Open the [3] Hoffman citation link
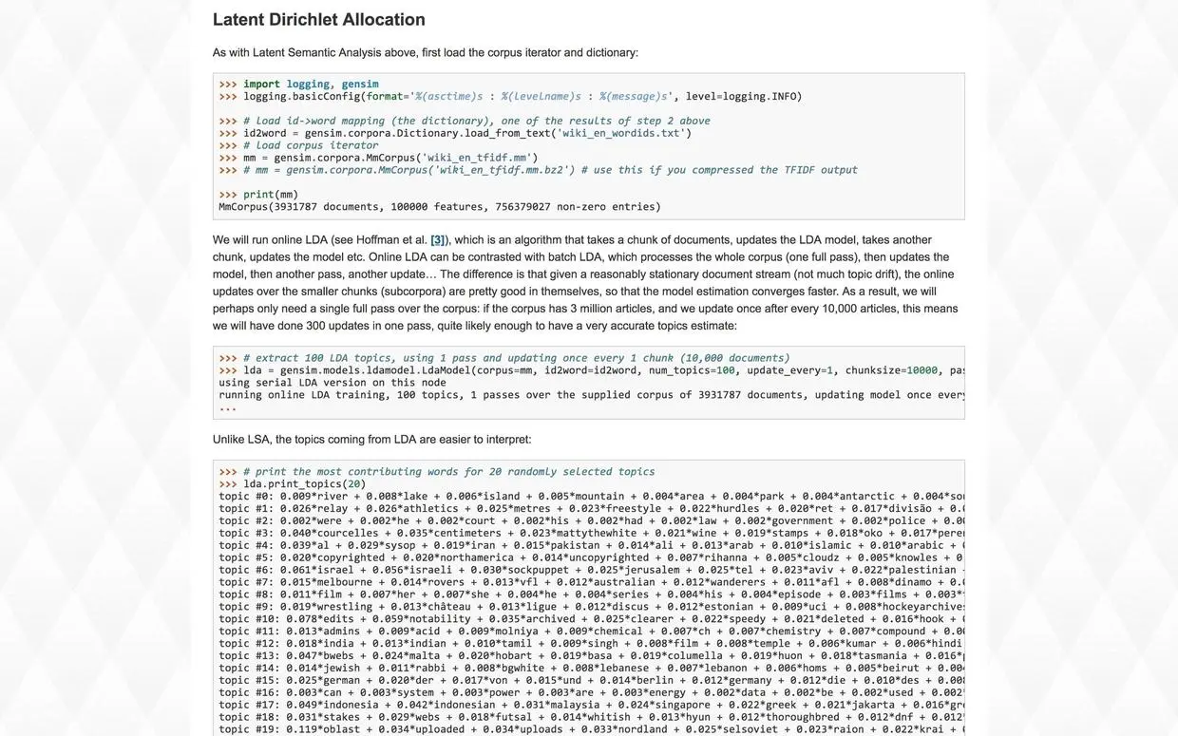Image resolution: width=1178 pixels, height=736 pixels. click(437, 240)
